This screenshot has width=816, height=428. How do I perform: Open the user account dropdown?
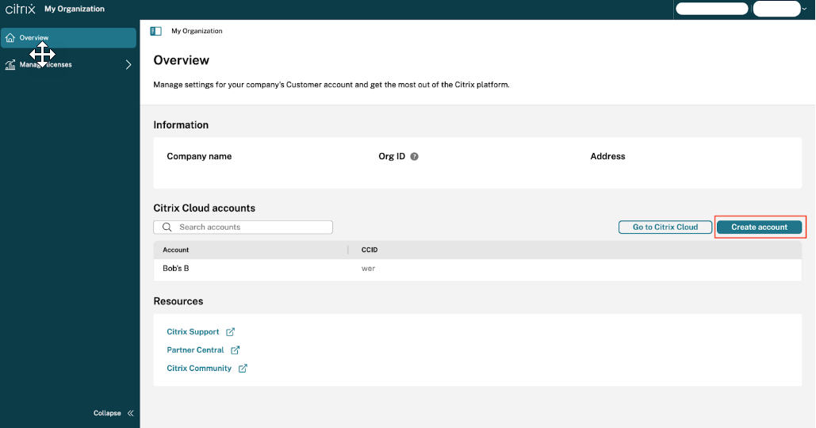780,9
